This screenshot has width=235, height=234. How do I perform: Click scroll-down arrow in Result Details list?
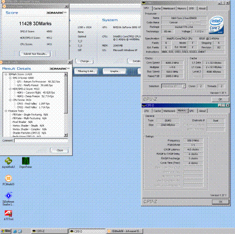(x=66, y=135)
